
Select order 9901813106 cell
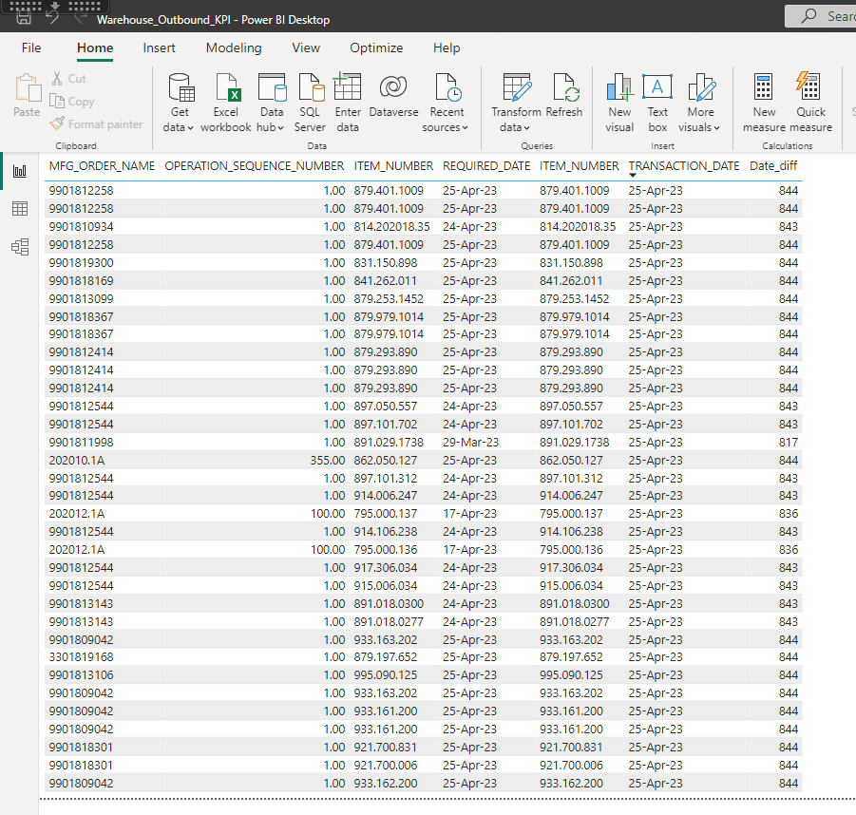coord(82,674)
